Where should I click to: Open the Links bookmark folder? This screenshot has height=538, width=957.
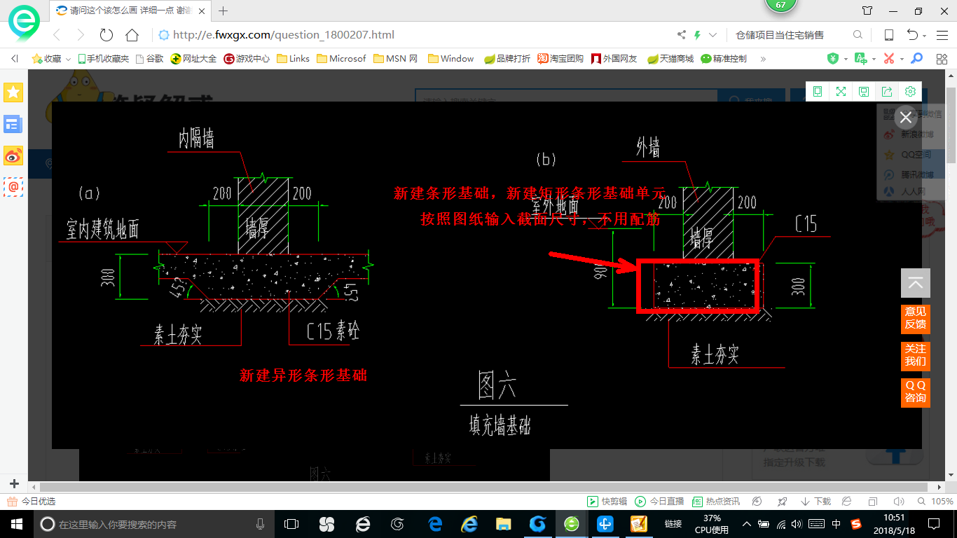(294, 59)
